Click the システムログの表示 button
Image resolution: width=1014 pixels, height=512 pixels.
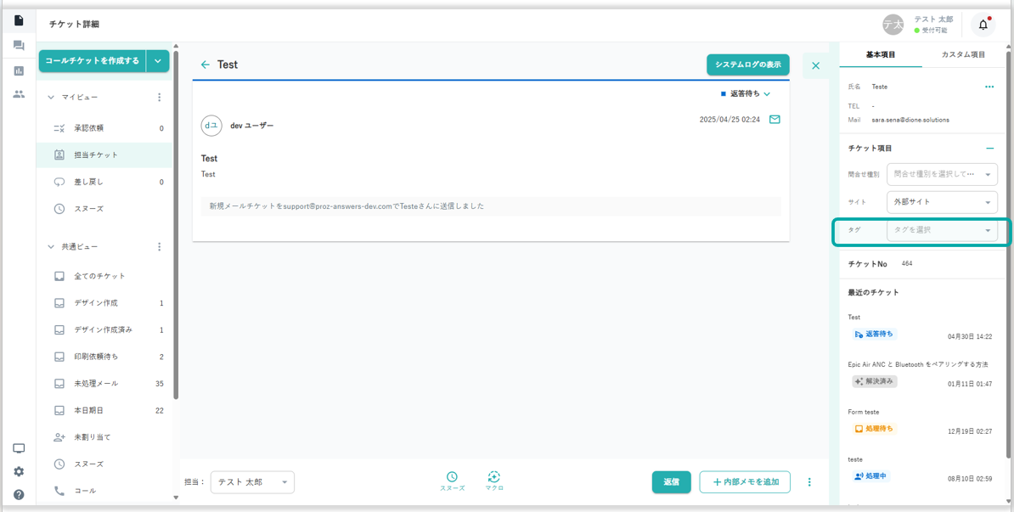tap(747, 65)
